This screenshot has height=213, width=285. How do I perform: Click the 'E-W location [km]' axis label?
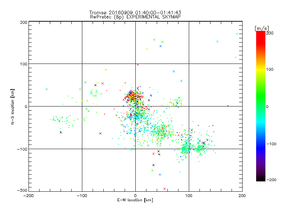tap(135, 200)
